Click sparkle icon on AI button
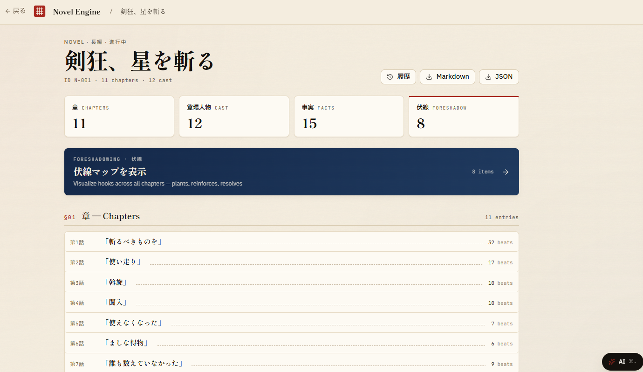This screenshot has width=643, height=372. 612,362
